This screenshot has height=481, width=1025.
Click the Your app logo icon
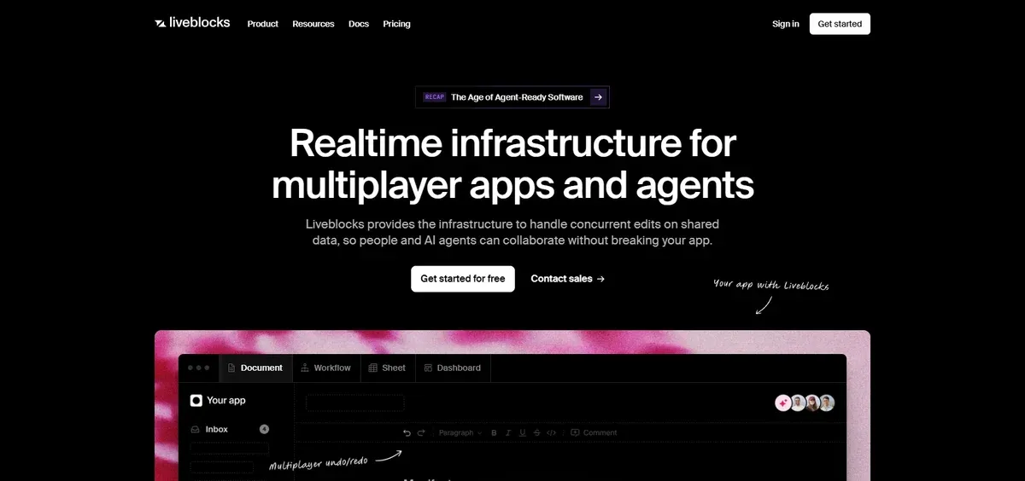tap(196, 400)
